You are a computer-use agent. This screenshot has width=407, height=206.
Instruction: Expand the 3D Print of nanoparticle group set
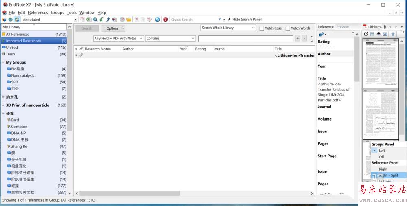(x=3, y=105)
